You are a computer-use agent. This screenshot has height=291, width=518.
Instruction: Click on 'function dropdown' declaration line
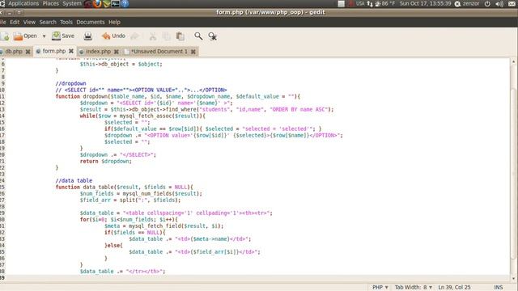point(178,96)
